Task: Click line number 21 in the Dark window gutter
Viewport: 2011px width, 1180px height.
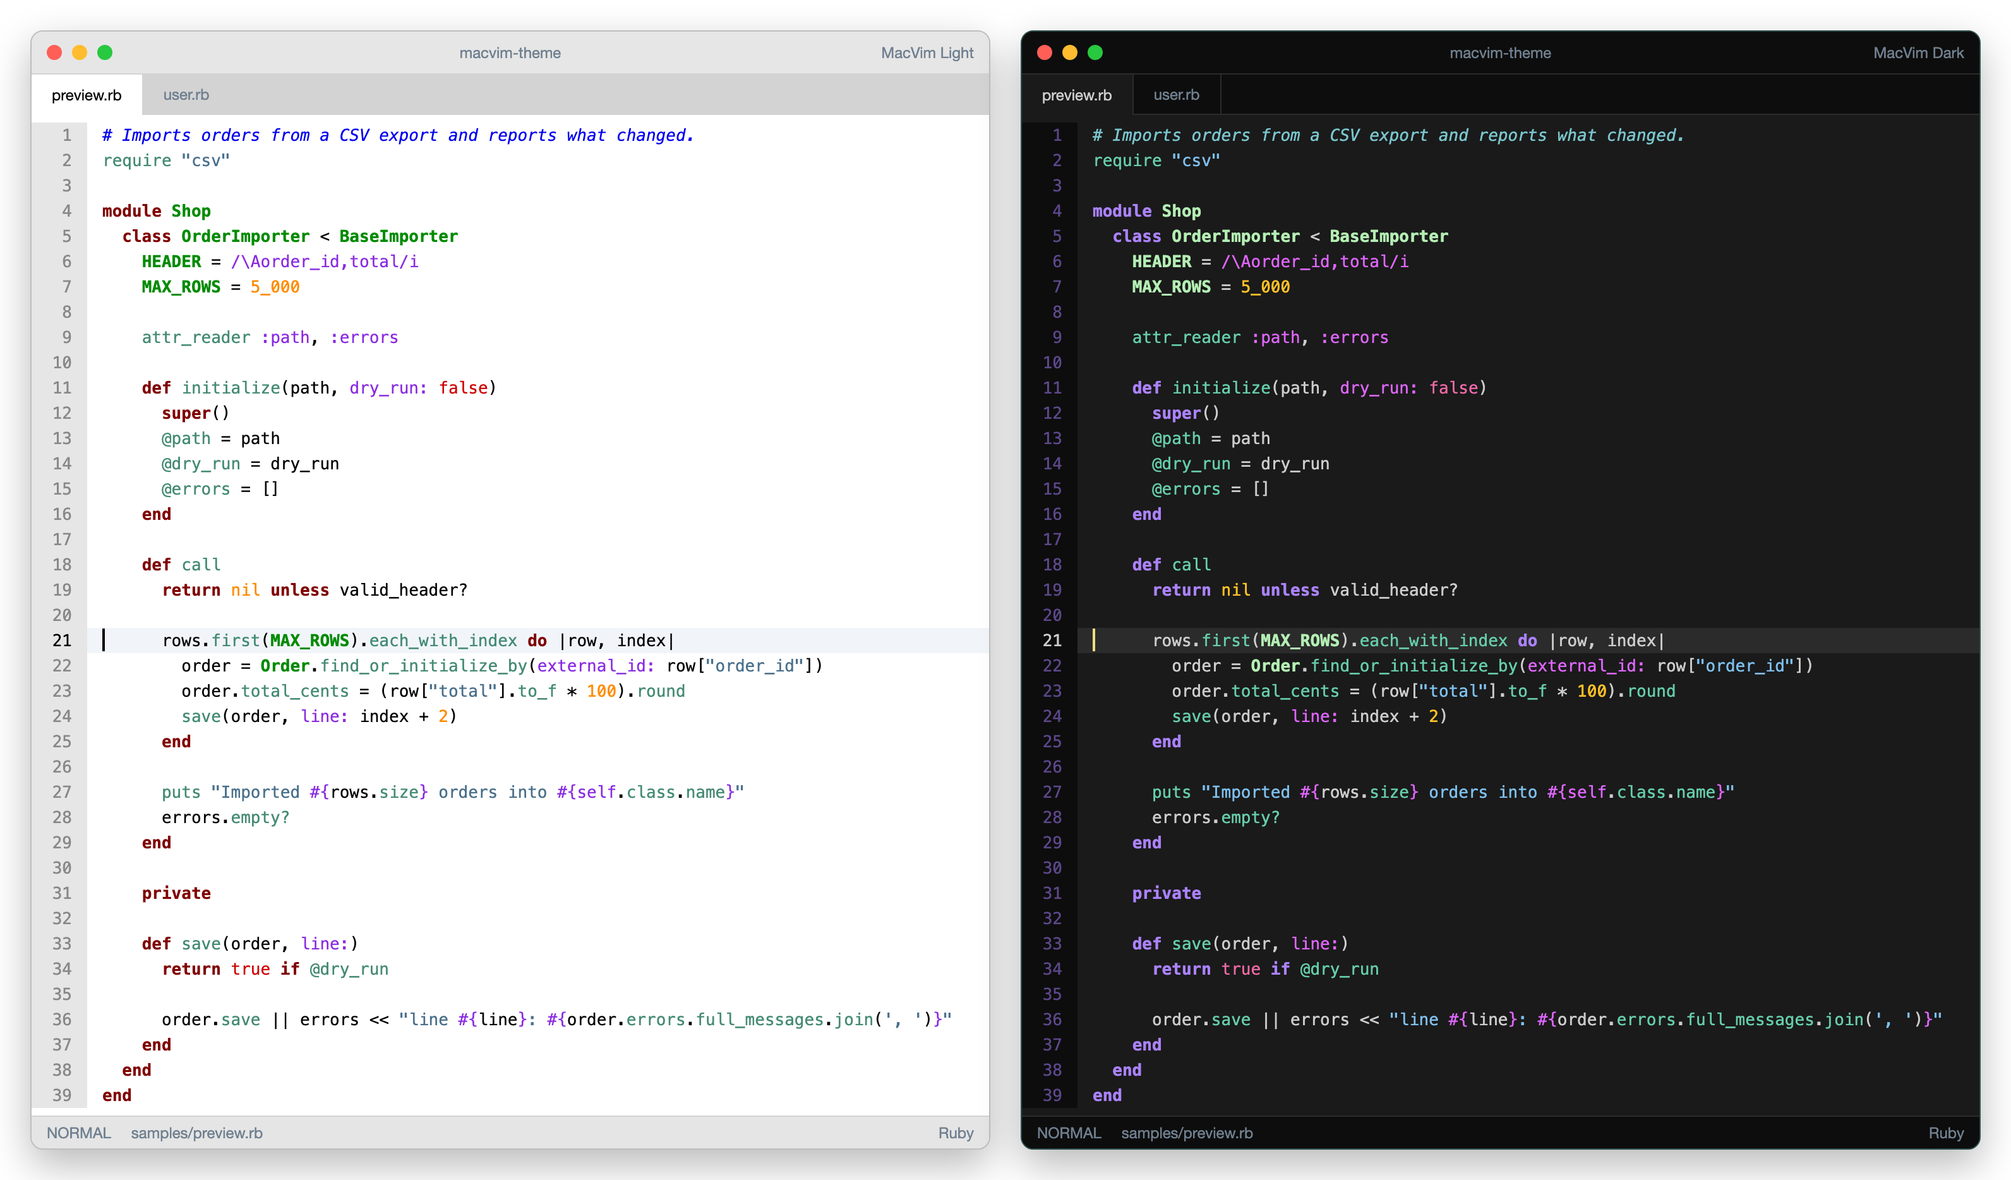Action: [x=1053, y=641]
